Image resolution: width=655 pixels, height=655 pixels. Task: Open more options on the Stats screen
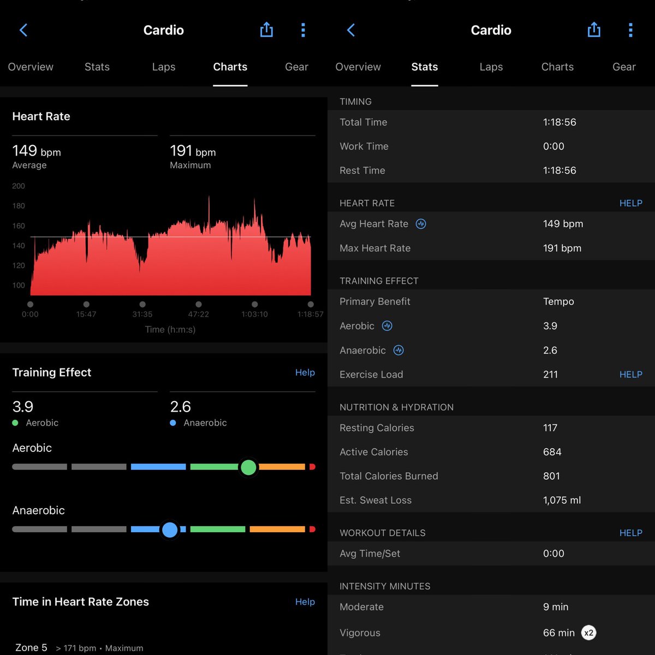(x=630, y=30)
